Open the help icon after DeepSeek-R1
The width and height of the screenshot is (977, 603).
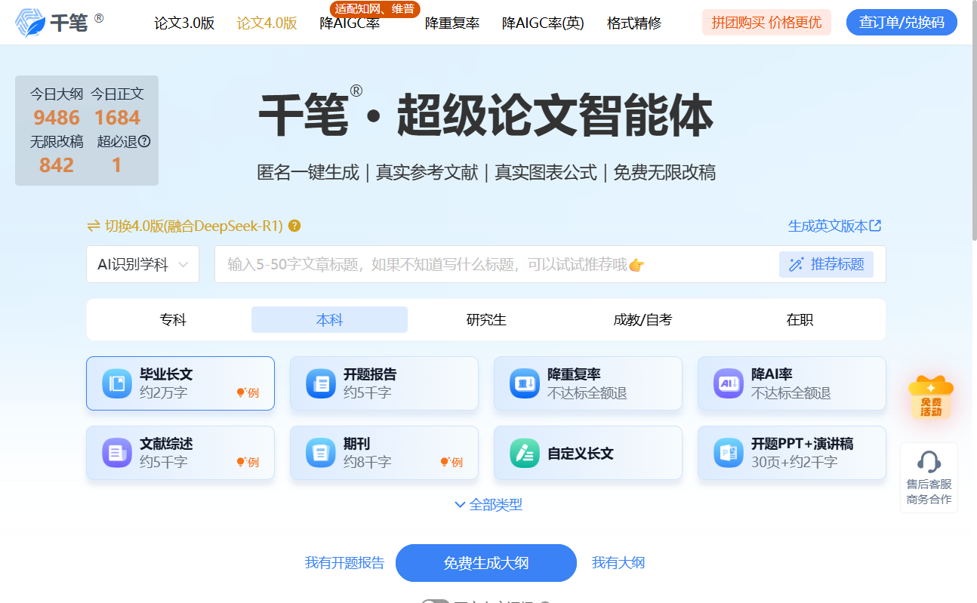(x=294, y=226)
